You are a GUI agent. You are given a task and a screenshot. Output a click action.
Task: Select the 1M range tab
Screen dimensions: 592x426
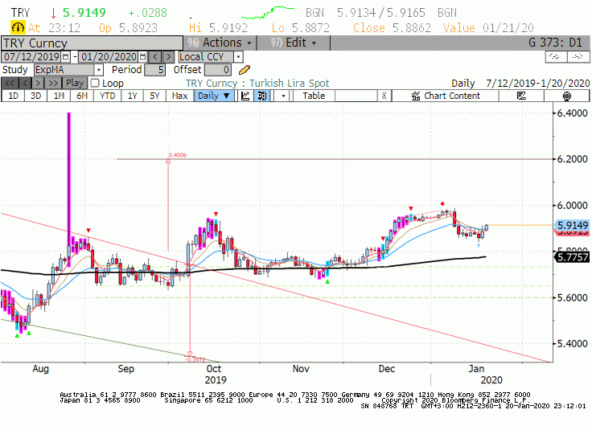tap(59, 96)
